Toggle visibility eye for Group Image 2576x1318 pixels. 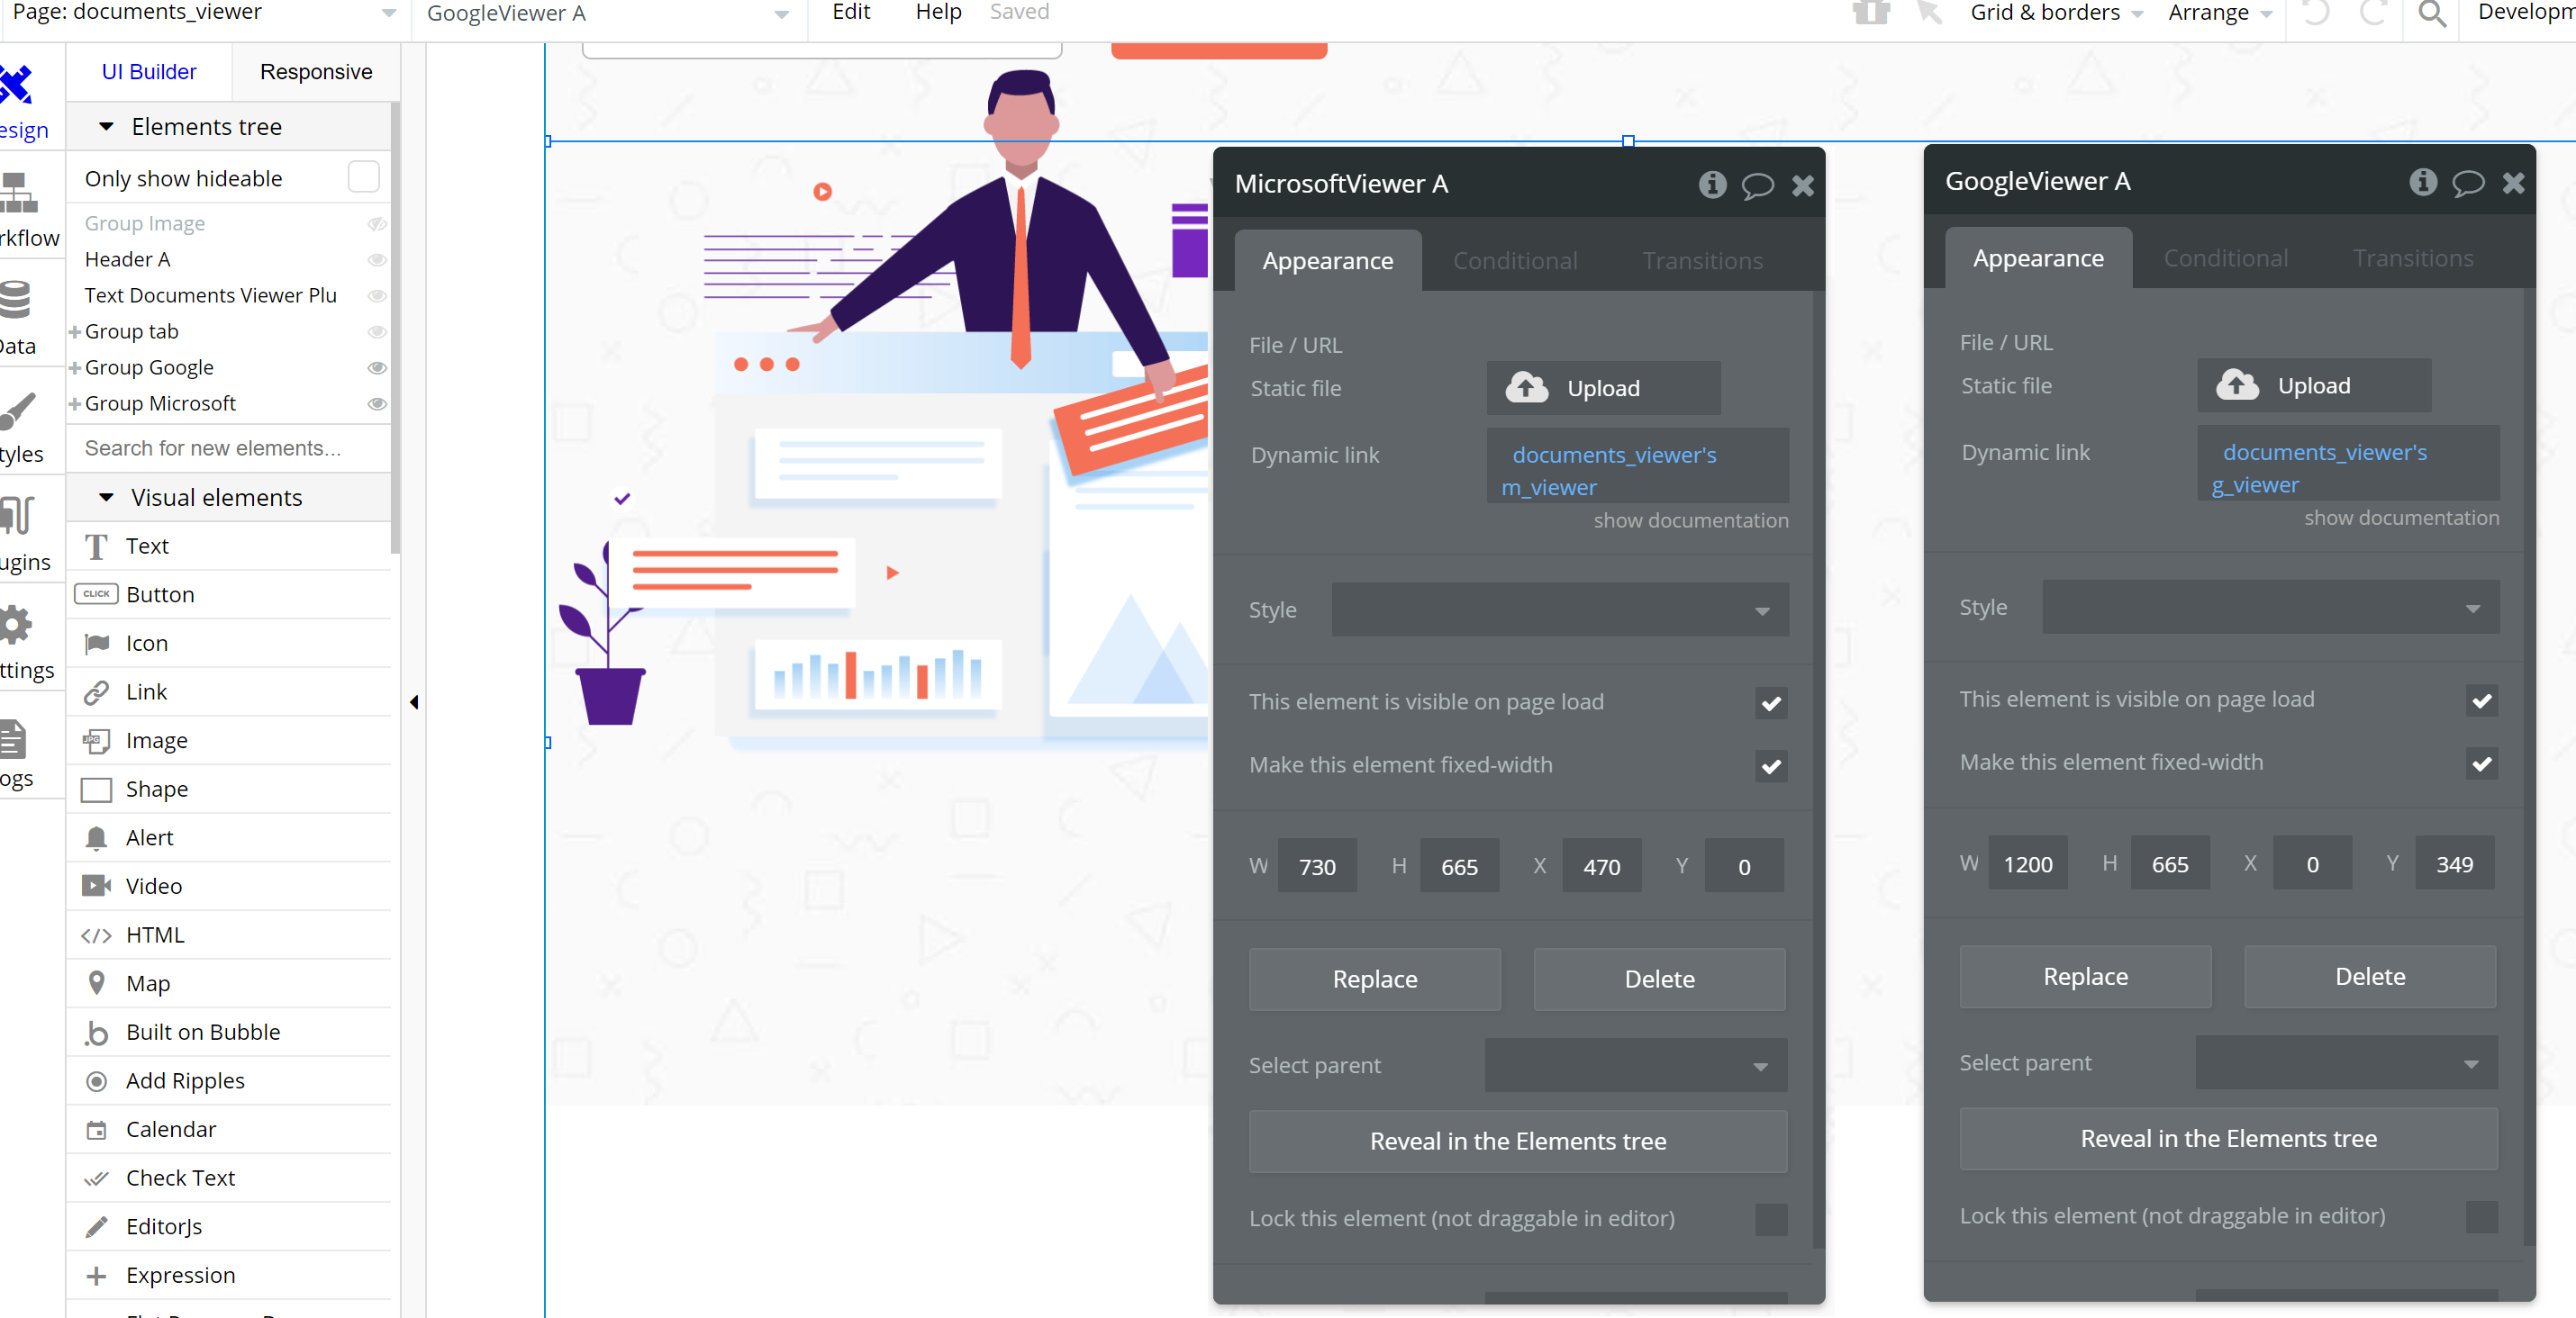(377, 224)
